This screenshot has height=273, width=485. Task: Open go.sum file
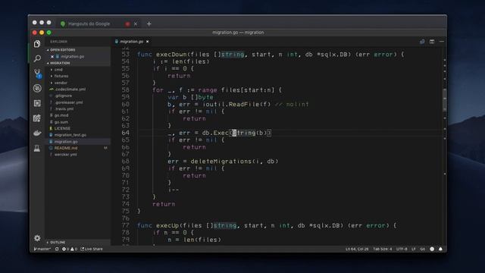[61, 122]
